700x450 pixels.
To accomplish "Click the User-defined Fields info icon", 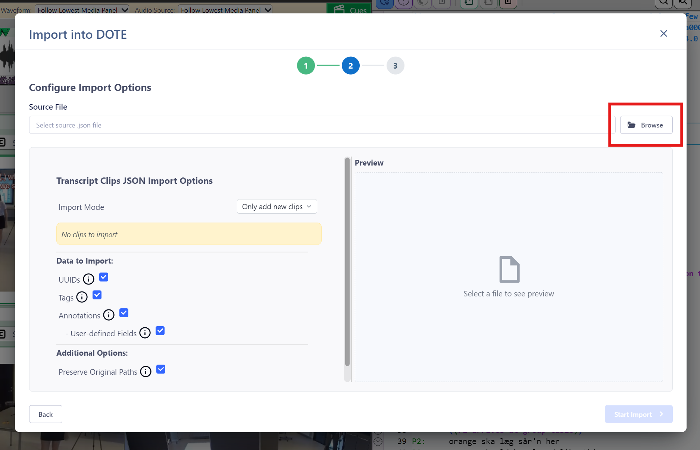I will 145,333.
